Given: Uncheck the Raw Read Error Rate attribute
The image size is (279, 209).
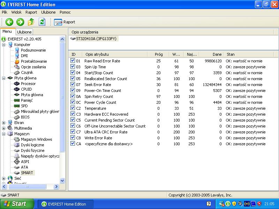Looking at the screenshot, I should [73, 61].
